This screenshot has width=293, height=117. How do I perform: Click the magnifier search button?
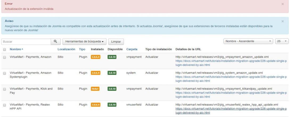coord(56,42)
